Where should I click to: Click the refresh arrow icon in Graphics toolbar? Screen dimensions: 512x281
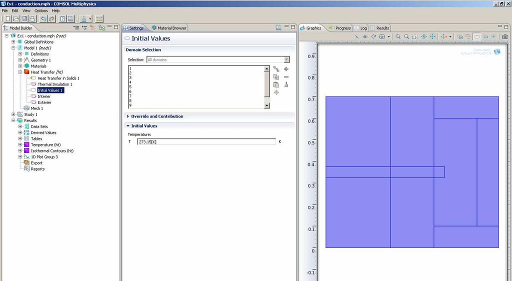point(373,36)
